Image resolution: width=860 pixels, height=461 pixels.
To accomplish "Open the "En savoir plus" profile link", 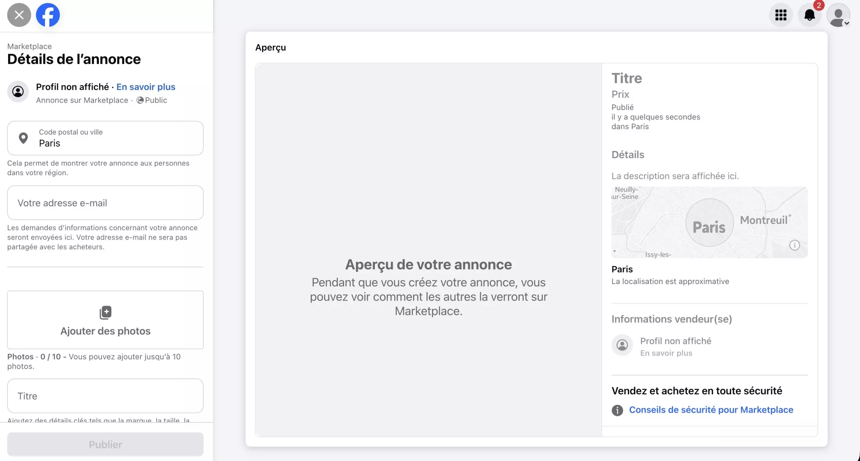I will point(146,87).
